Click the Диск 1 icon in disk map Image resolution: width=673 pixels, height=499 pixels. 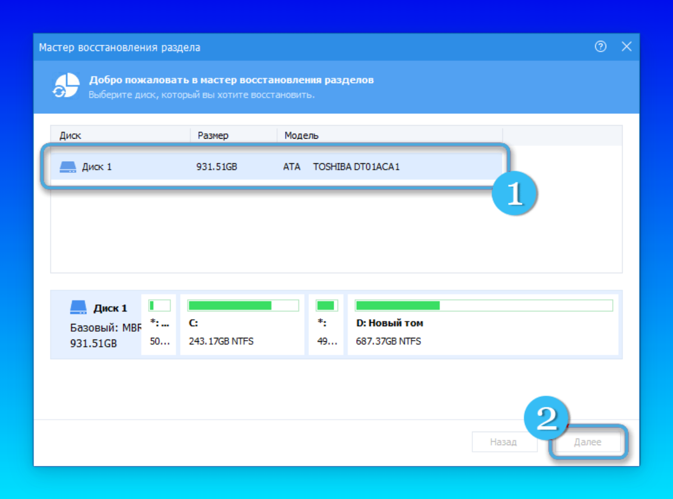79,307
